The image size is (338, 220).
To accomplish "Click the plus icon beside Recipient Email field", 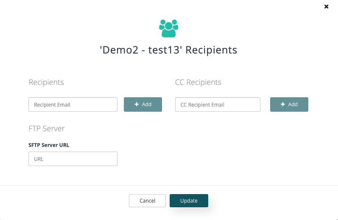I will [137, 104].
